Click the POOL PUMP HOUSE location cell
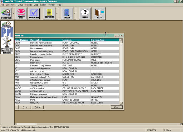This screenshot has height=132, width=183. (x=76, y=60)
